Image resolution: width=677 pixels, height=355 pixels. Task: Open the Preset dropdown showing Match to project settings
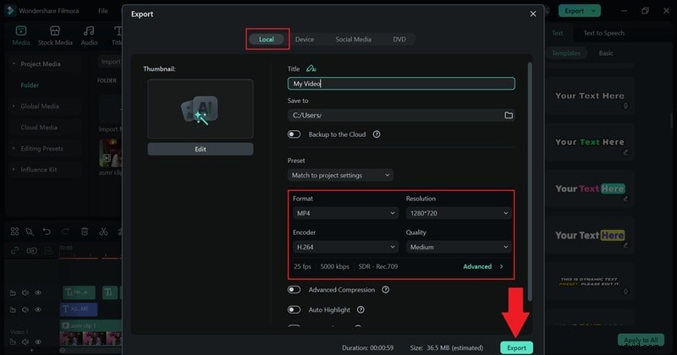[x=340, y=175]
